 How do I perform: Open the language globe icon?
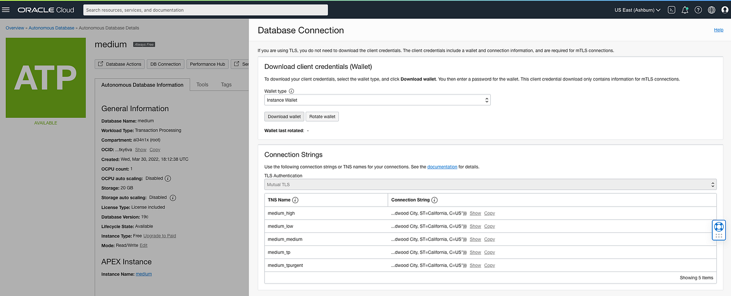(712, 10)
